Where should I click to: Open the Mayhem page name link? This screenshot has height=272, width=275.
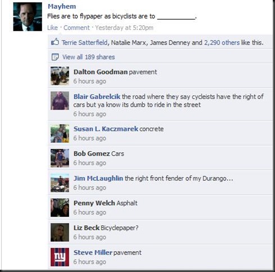coord(62,6)
